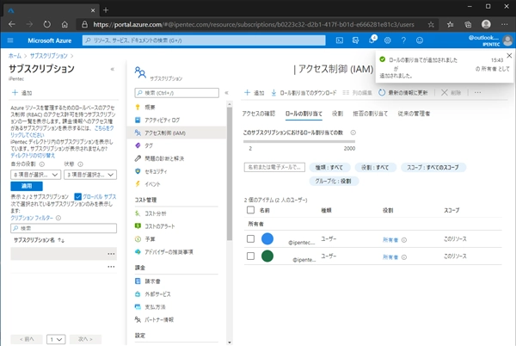
Task: Reload the page with browser refresh button
Action: point(47,24)
